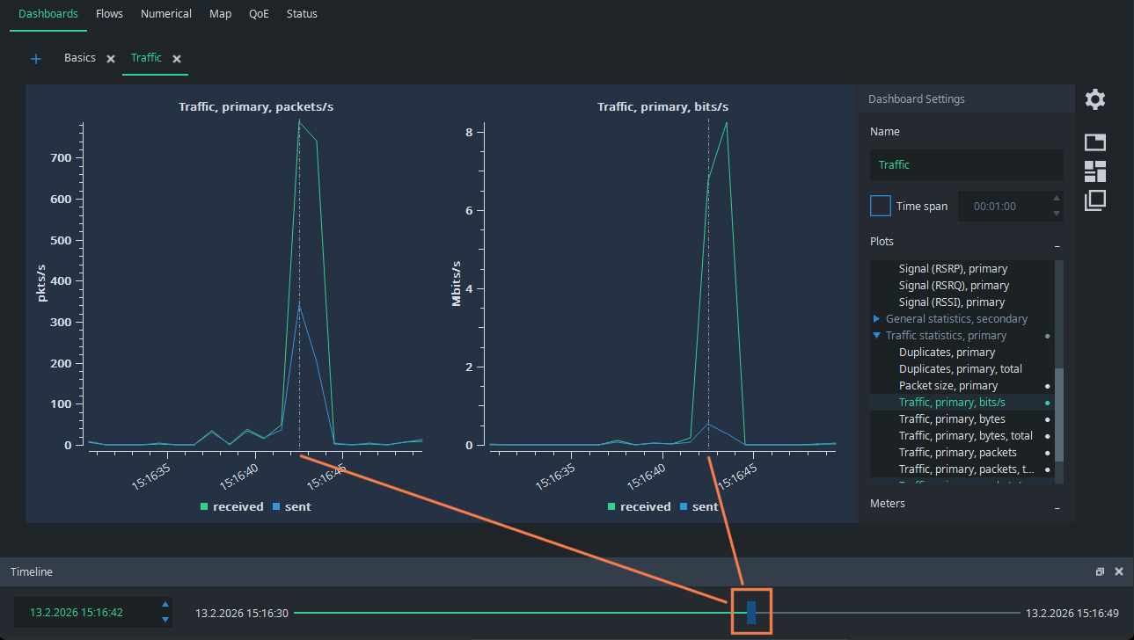Toggle the Packet size, primary plot dot
Viewport: 1134px width, 640px height.
pos(1047,386)
